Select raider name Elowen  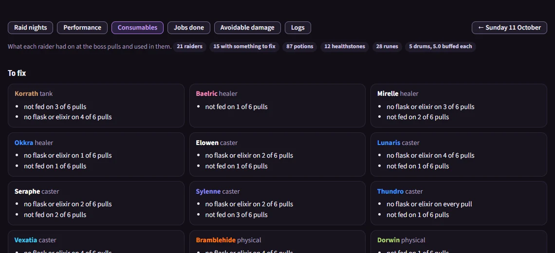click(x=207, y=143)
